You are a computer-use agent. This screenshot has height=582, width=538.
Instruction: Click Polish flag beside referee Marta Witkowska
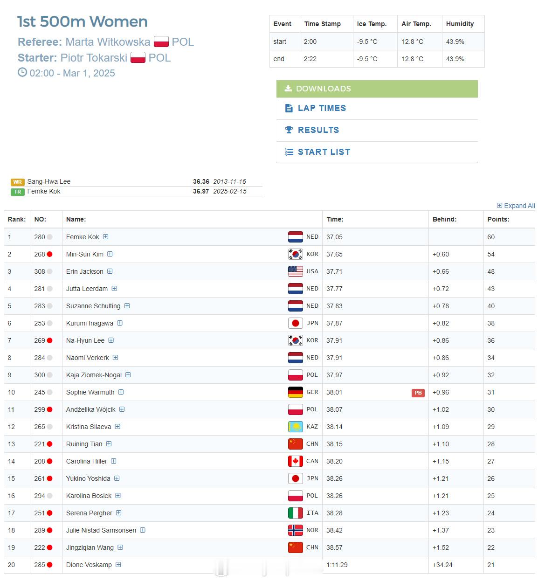(161, 42)
